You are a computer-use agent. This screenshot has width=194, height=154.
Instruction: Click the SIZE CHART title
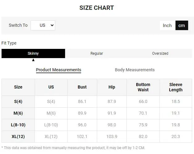click(x=97, y=8)
